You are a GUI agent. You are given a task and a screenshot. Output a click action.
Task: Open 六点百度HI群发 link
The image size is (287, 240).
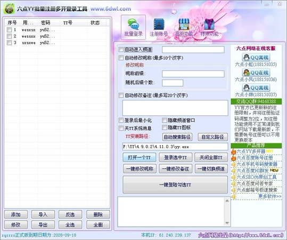point(252,171)
